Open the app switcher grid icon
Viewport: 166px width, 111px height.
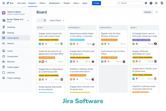pos(4,3)
